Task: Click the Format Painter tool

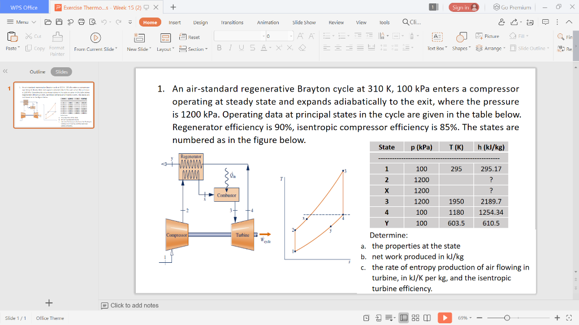Action: pos(57,44)
